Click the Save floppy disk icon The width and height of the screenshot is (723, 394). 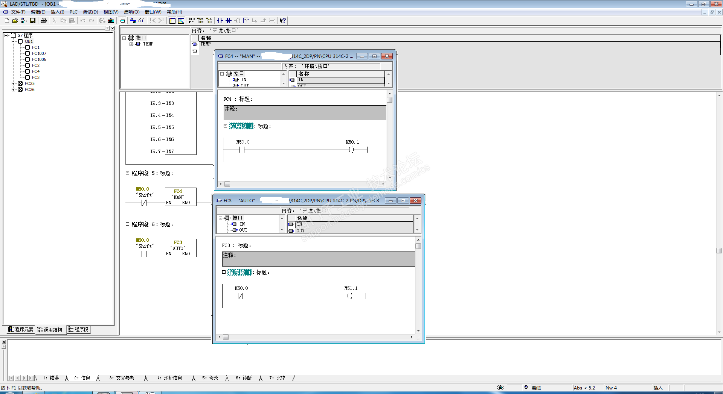click(33, 21)
